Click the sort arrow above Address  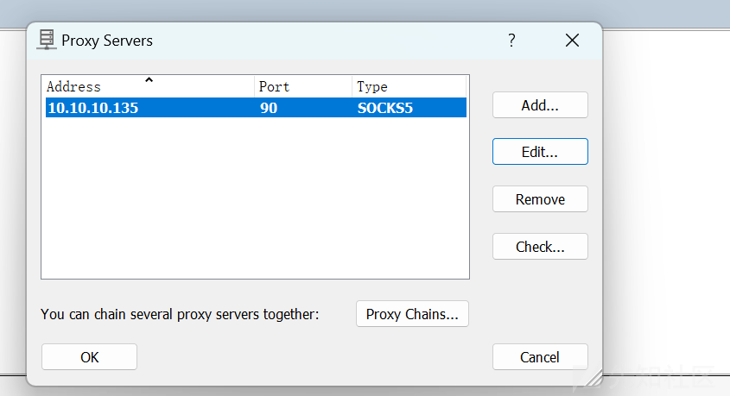(x=149, y=80)
